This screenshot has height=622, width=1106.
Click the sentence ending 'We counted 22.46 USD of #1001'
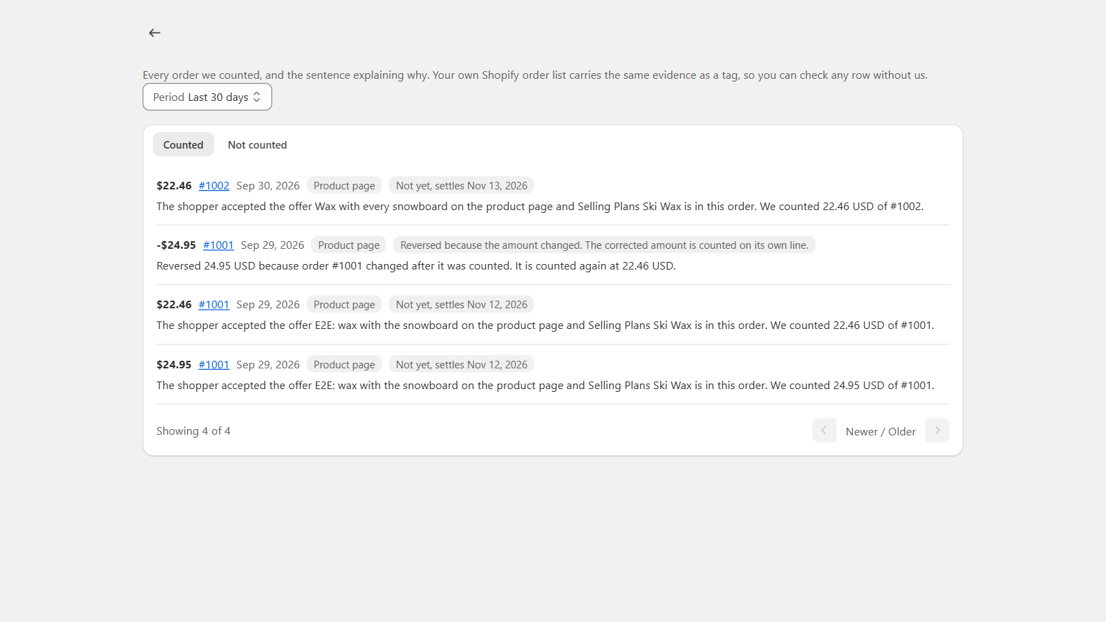pos(545,325)
